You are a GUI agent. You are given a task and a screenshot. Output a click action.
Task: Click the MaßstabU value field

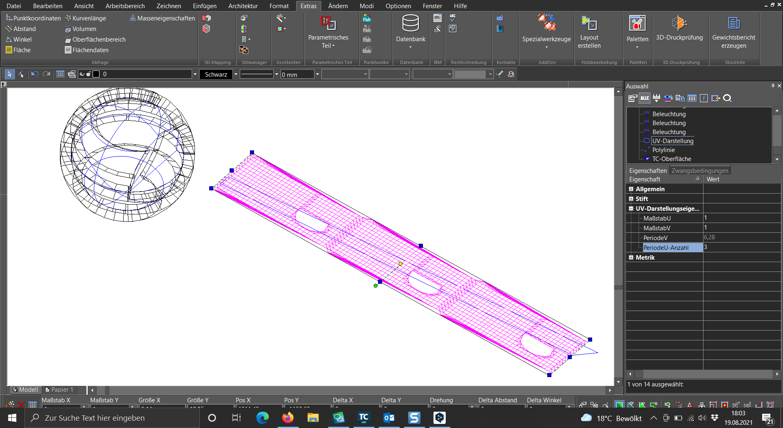tap(742, 218)
